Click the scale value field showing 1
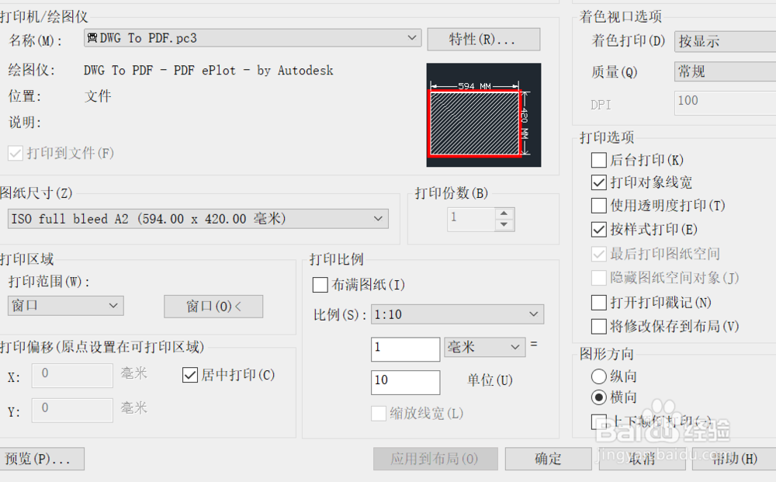 (405, 348)
